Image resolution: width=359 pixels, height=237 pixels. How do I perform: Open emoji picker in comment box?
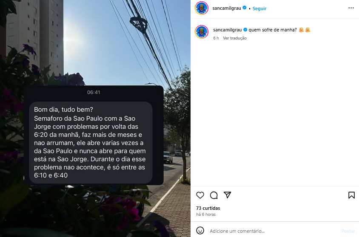pos(200,231)
